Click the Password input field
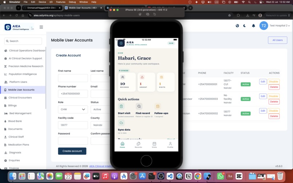The image size is (293, 183). (73, 141)
